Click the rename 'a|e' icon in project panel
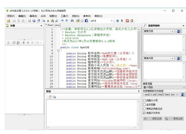 coord(28,43)
